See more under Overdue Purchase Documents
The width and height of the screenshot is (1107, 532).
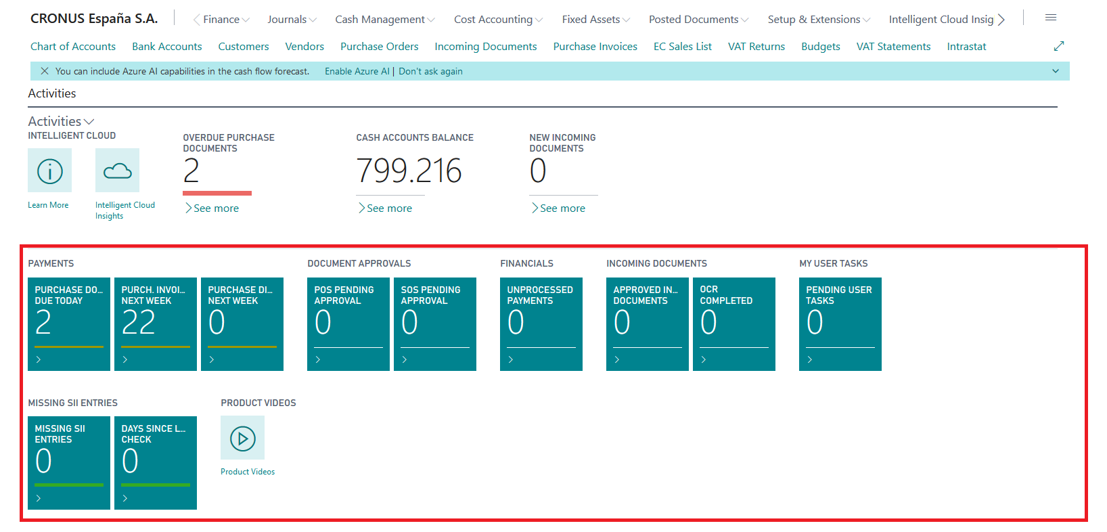pyautogui.click(x=212, y=208)
